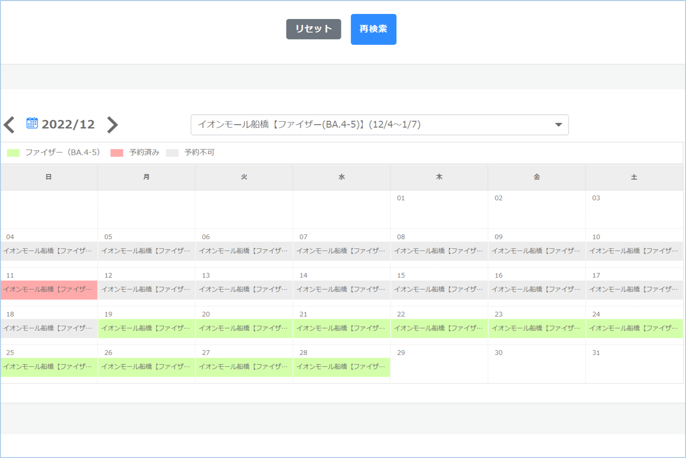Click unavailable slot on day 07
The height and width of the screenshot is (458, 686).
[342, 251]
